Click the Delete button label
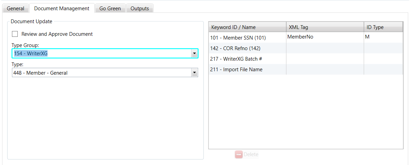This screenshot has width=411, height=165. coord(251,154)
